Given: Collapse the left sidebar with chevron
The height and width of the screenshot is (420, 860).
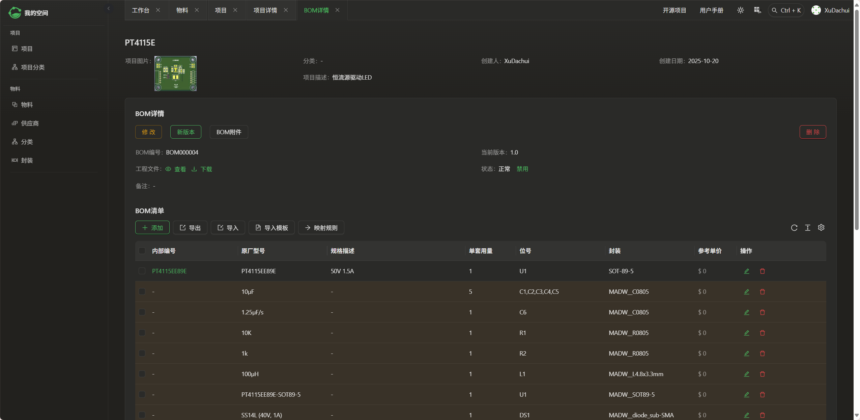Looking at the screenshot, I should click(109, 8).
